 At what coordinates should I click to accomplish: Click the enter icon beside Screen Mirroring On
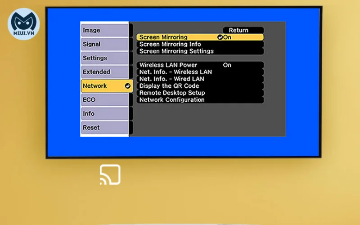[x=220, y=37]
